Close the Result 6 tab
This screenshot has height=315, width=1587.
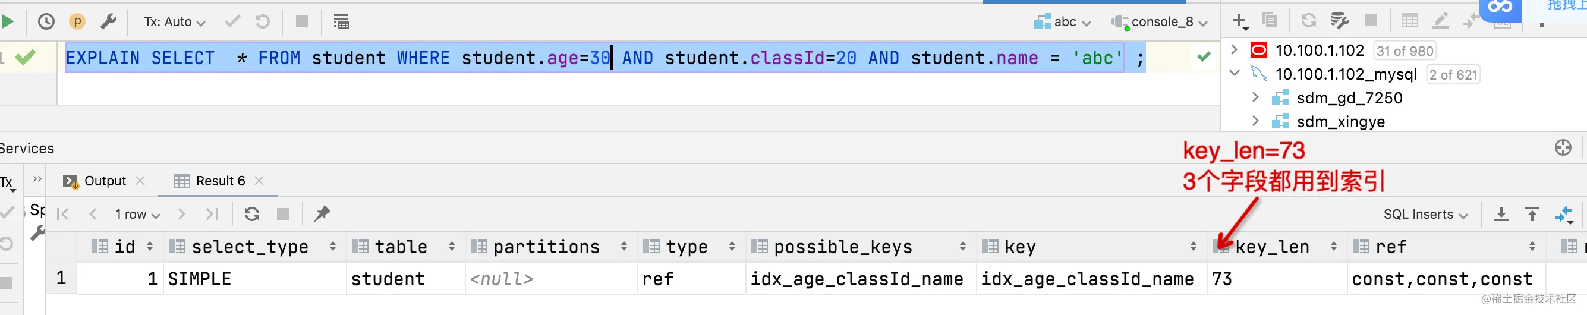[x=259, y=181]
